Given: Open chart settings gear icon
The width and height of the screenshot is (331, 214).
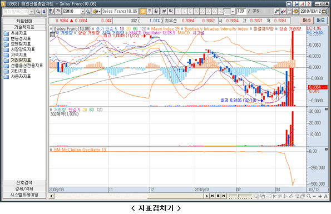Looking at the screenshot, I should [296, 11].
